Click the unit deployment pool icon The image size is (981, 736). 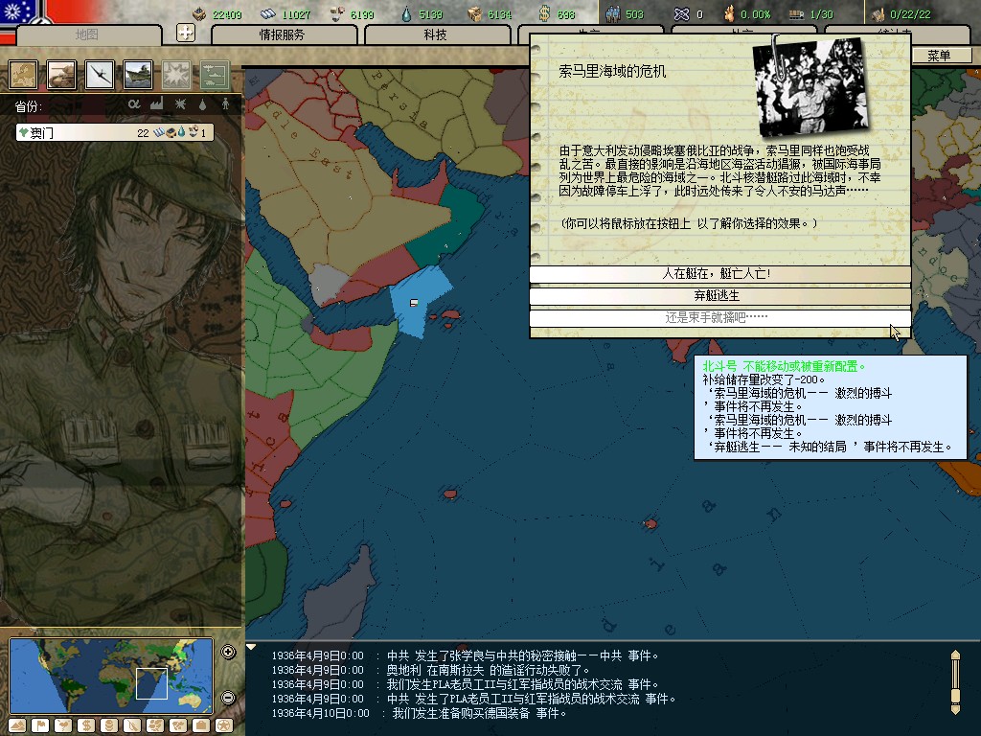click(215, 75)
